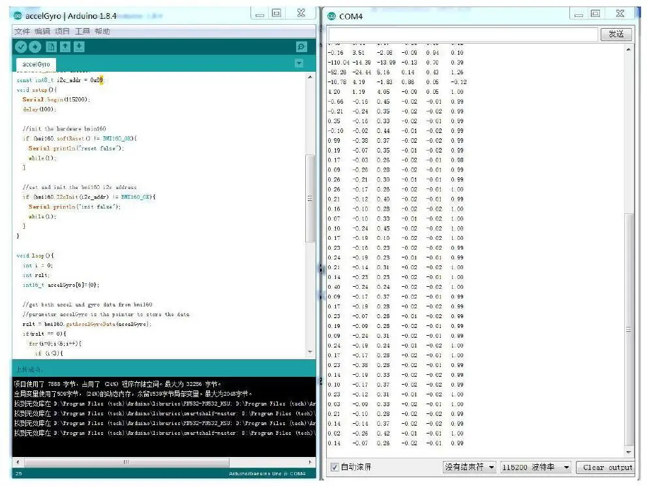Click the Open sketch up-arrow icon
Image resolution: width=647 pixels, height=487 pixels.
(x=65, y=47)
